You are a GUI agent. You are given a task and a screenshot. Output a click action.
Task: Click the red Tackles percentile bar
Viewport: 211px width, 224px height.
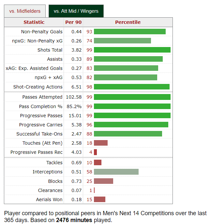click(98, 163)
